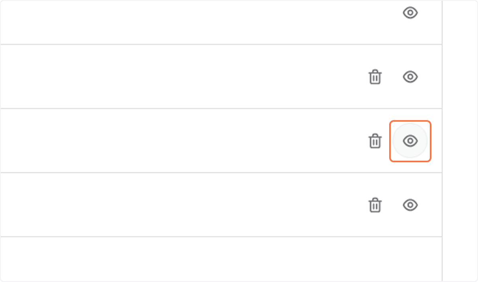Toggle visibility for the second row item

(x=410, y=76)
